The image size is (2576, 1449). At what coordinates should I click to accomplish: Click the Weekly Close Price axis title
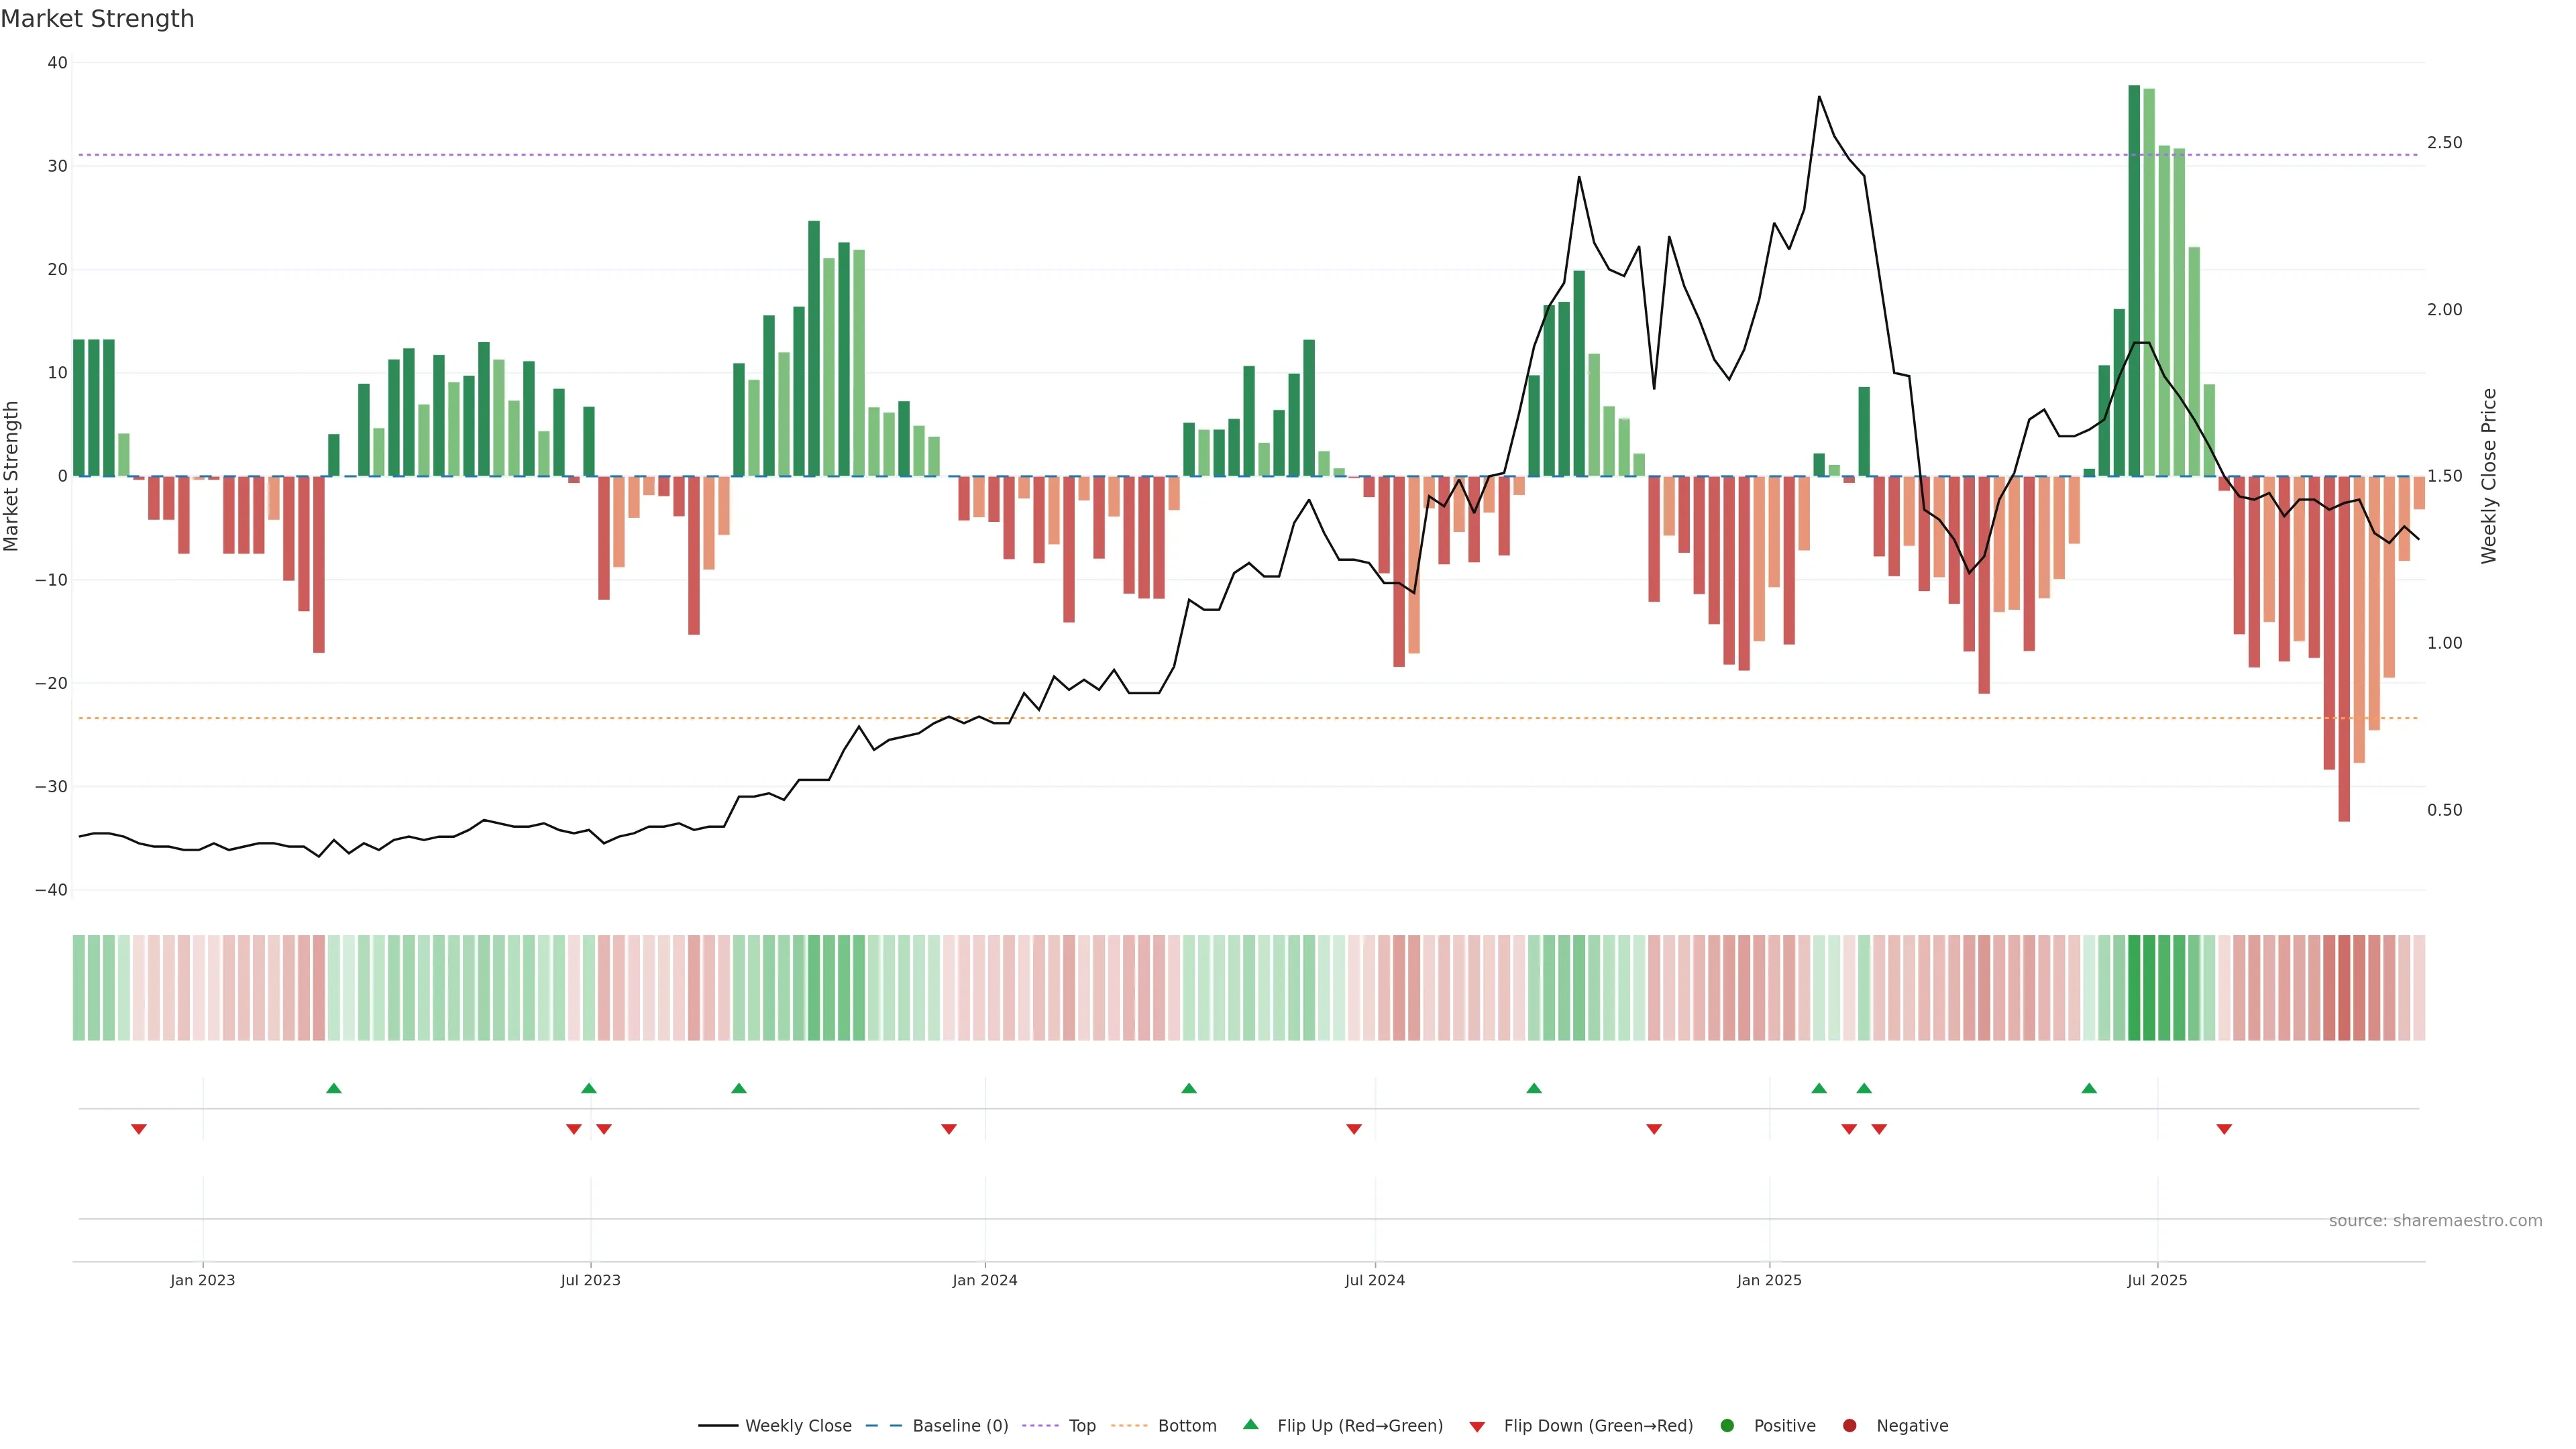[x=2489, y=476]
